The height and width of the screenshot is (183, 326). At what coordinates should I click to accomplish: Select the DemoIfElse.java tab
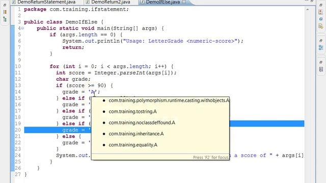click(162, 2)
